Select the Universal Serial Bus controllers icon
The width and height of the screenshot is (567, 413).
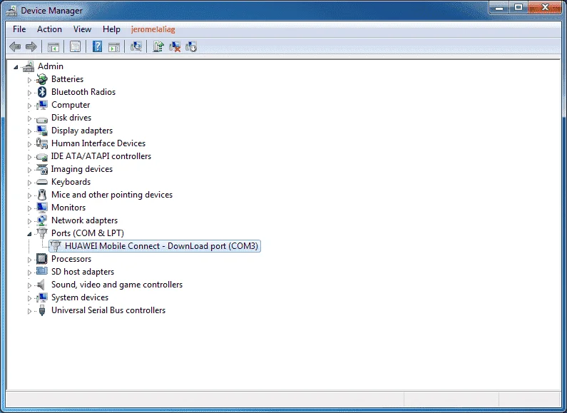click(42, 310)
